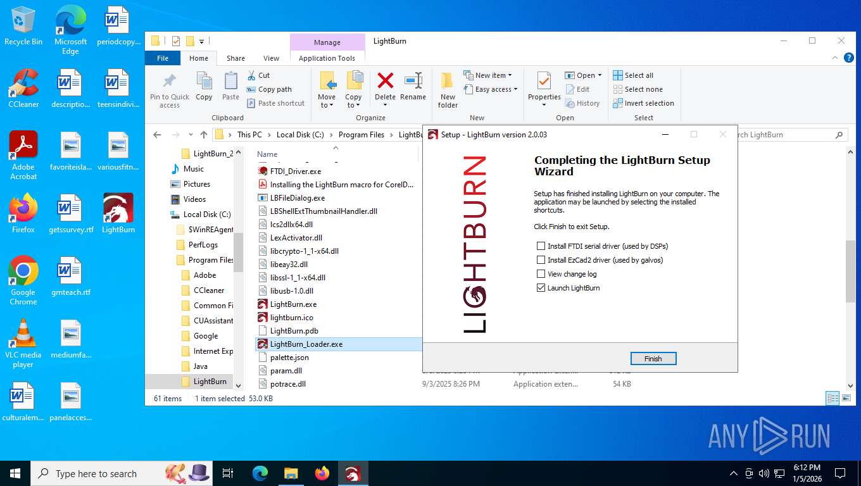The image size is (861, 486).
Task: Click the File Explorer taskbar icon
Action: (x=291, y=473)
